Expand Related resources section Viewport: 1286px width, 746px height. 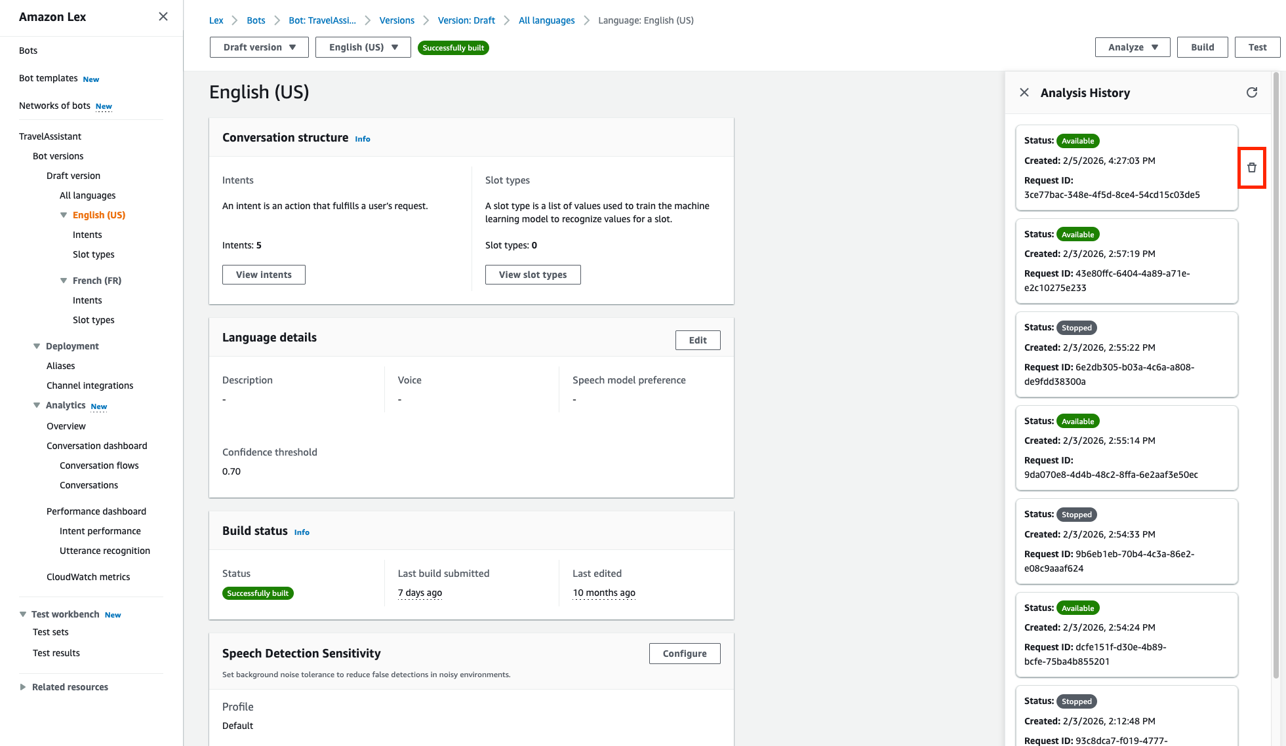[23, 687]
